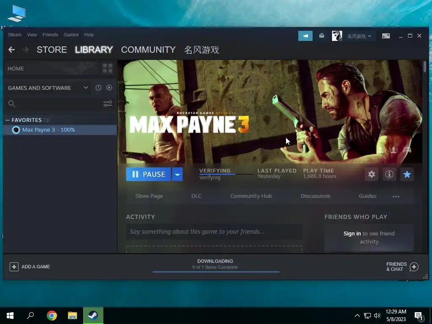
Task: Show hidden system tray icons
Action: [x=357, y=316]
